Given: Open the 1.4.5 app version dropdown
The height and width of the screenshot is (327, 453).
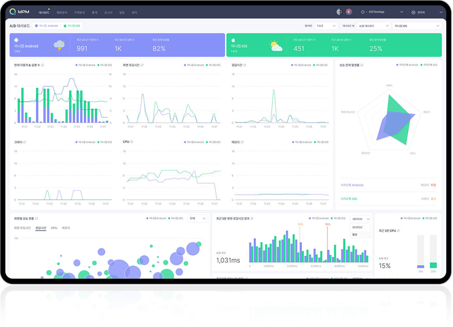Looking at the screenshot, I should [326, 25].
